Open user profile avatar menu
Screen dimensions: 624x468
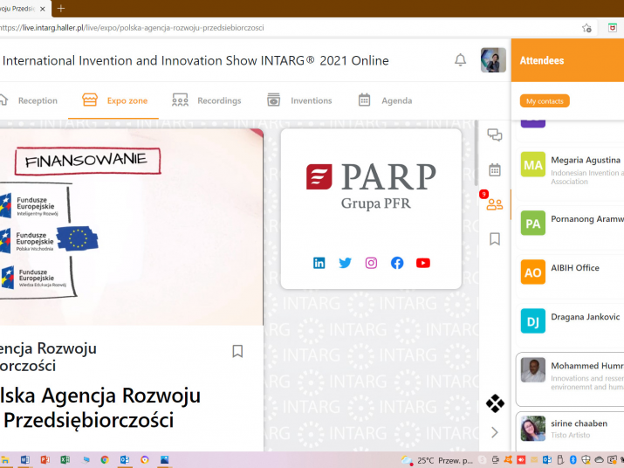pos(493,60)
